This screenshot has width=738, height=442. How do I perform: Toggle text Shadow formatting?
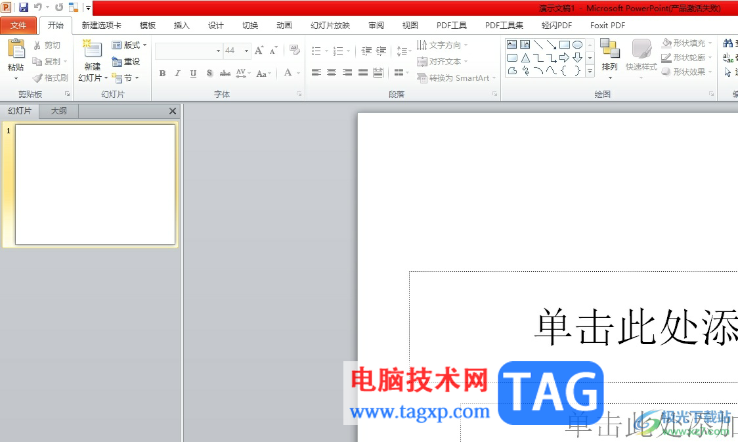pyautogui.click(x=209, y=74)
